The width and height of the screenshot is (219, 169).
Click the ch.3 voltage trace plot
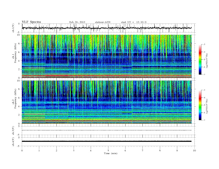tap(109, 130)
